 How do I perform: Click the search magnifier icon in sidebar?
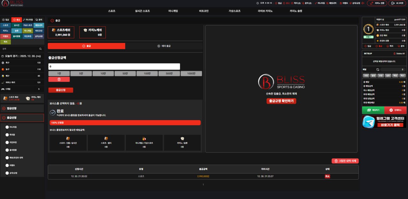pyautogui.click(x=40, y=49)
